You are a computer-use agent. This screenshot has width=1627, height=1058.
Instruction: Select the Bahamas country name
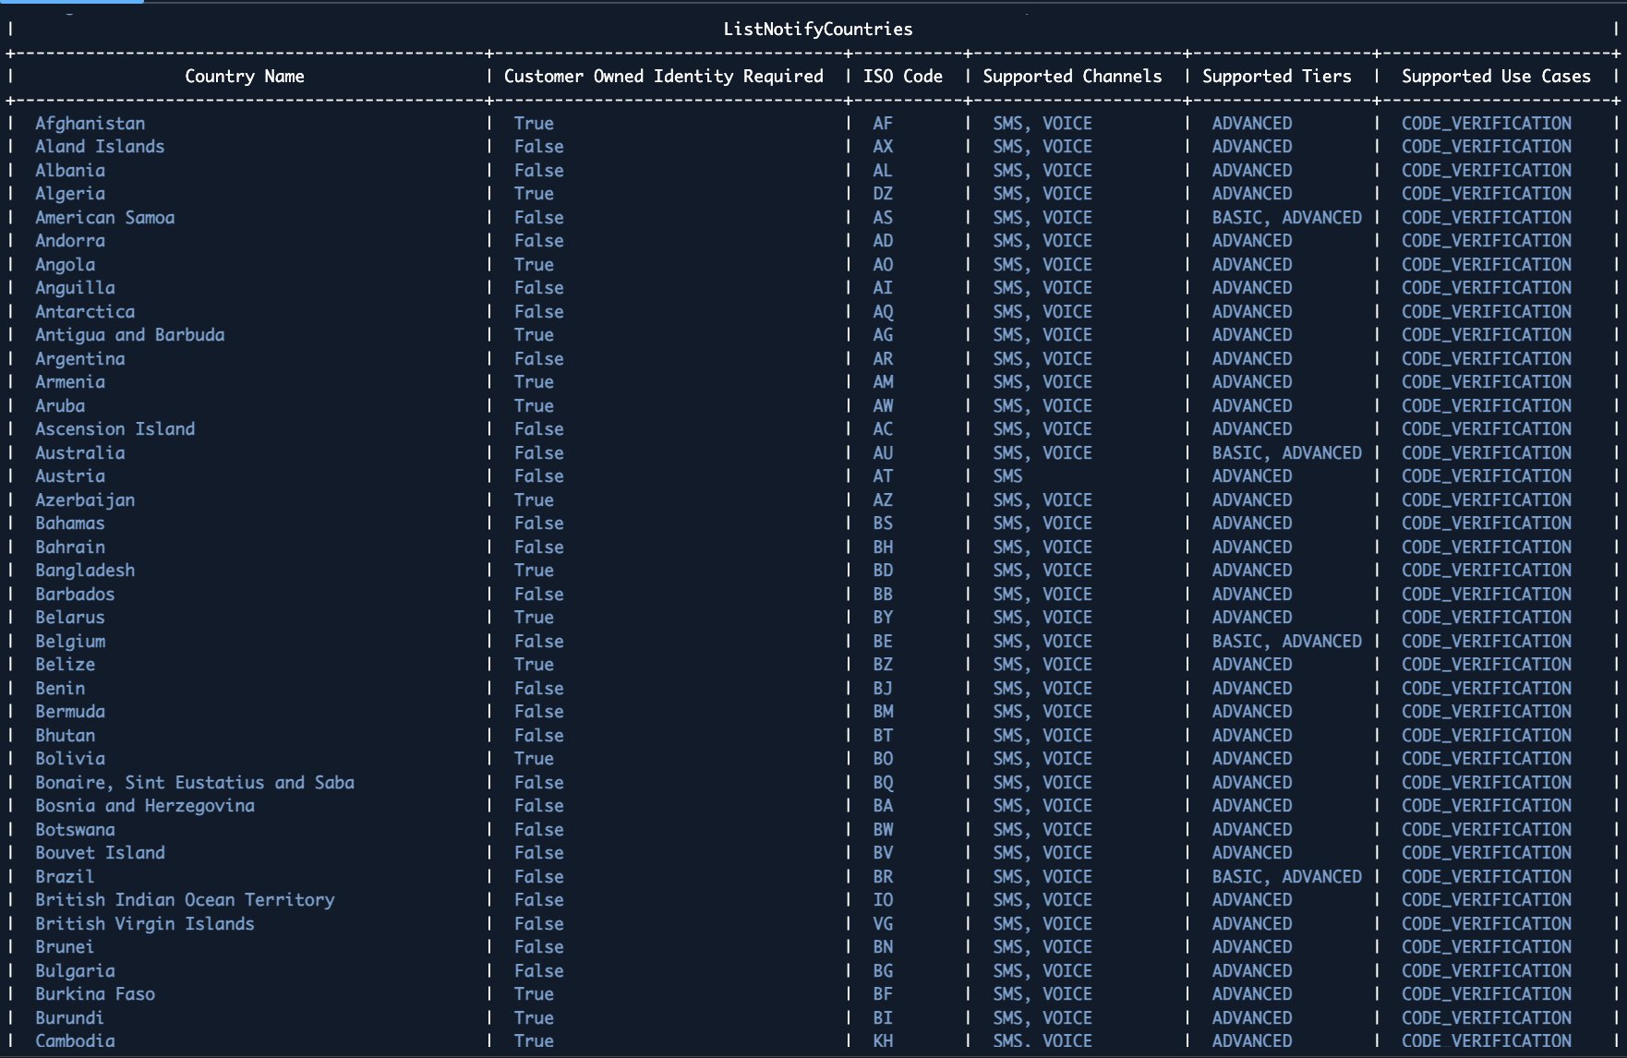point(70,523)
